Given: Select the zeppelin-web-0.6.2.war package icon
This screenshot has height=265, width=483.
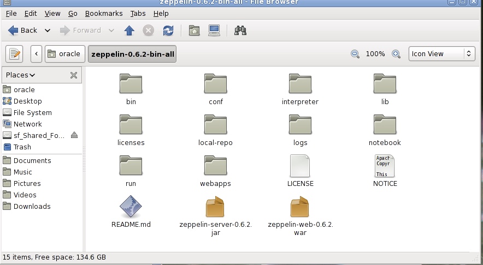Looking at the screenshot, I should (300, 207).
